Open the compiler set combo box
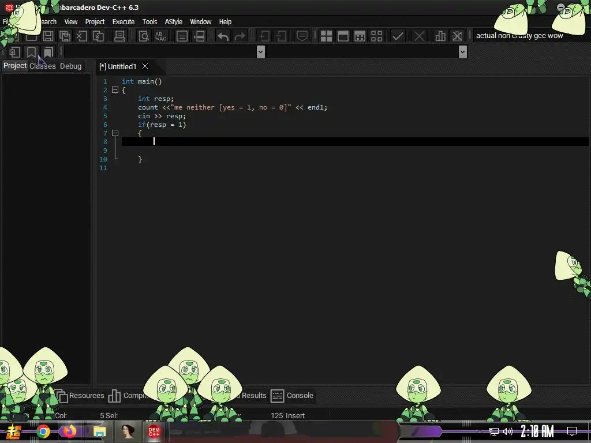This screenshot has width=591, height=443. 530,36
